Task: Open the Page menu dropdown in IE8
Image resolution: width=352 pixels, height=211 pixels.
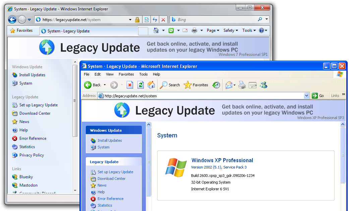Action: coord(213,30)
